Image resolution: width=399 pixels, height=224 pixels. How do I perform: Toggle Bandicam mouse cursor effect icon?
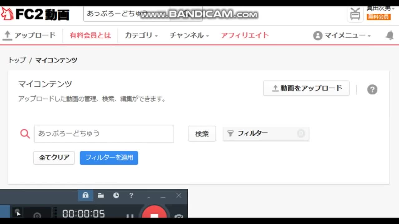(x=17, y=212)
